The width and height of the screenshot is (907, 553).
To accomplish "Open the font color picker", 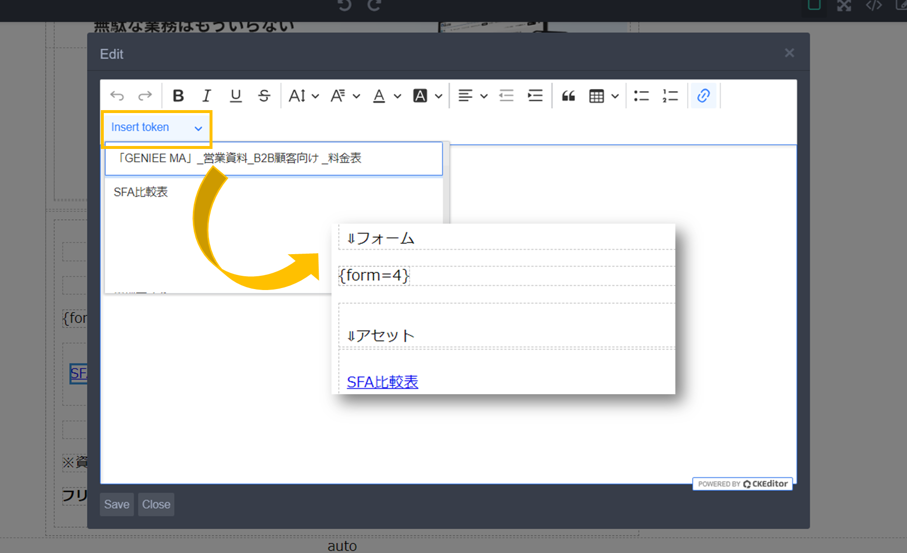I will pyautogui.click(x=386, y=96).
